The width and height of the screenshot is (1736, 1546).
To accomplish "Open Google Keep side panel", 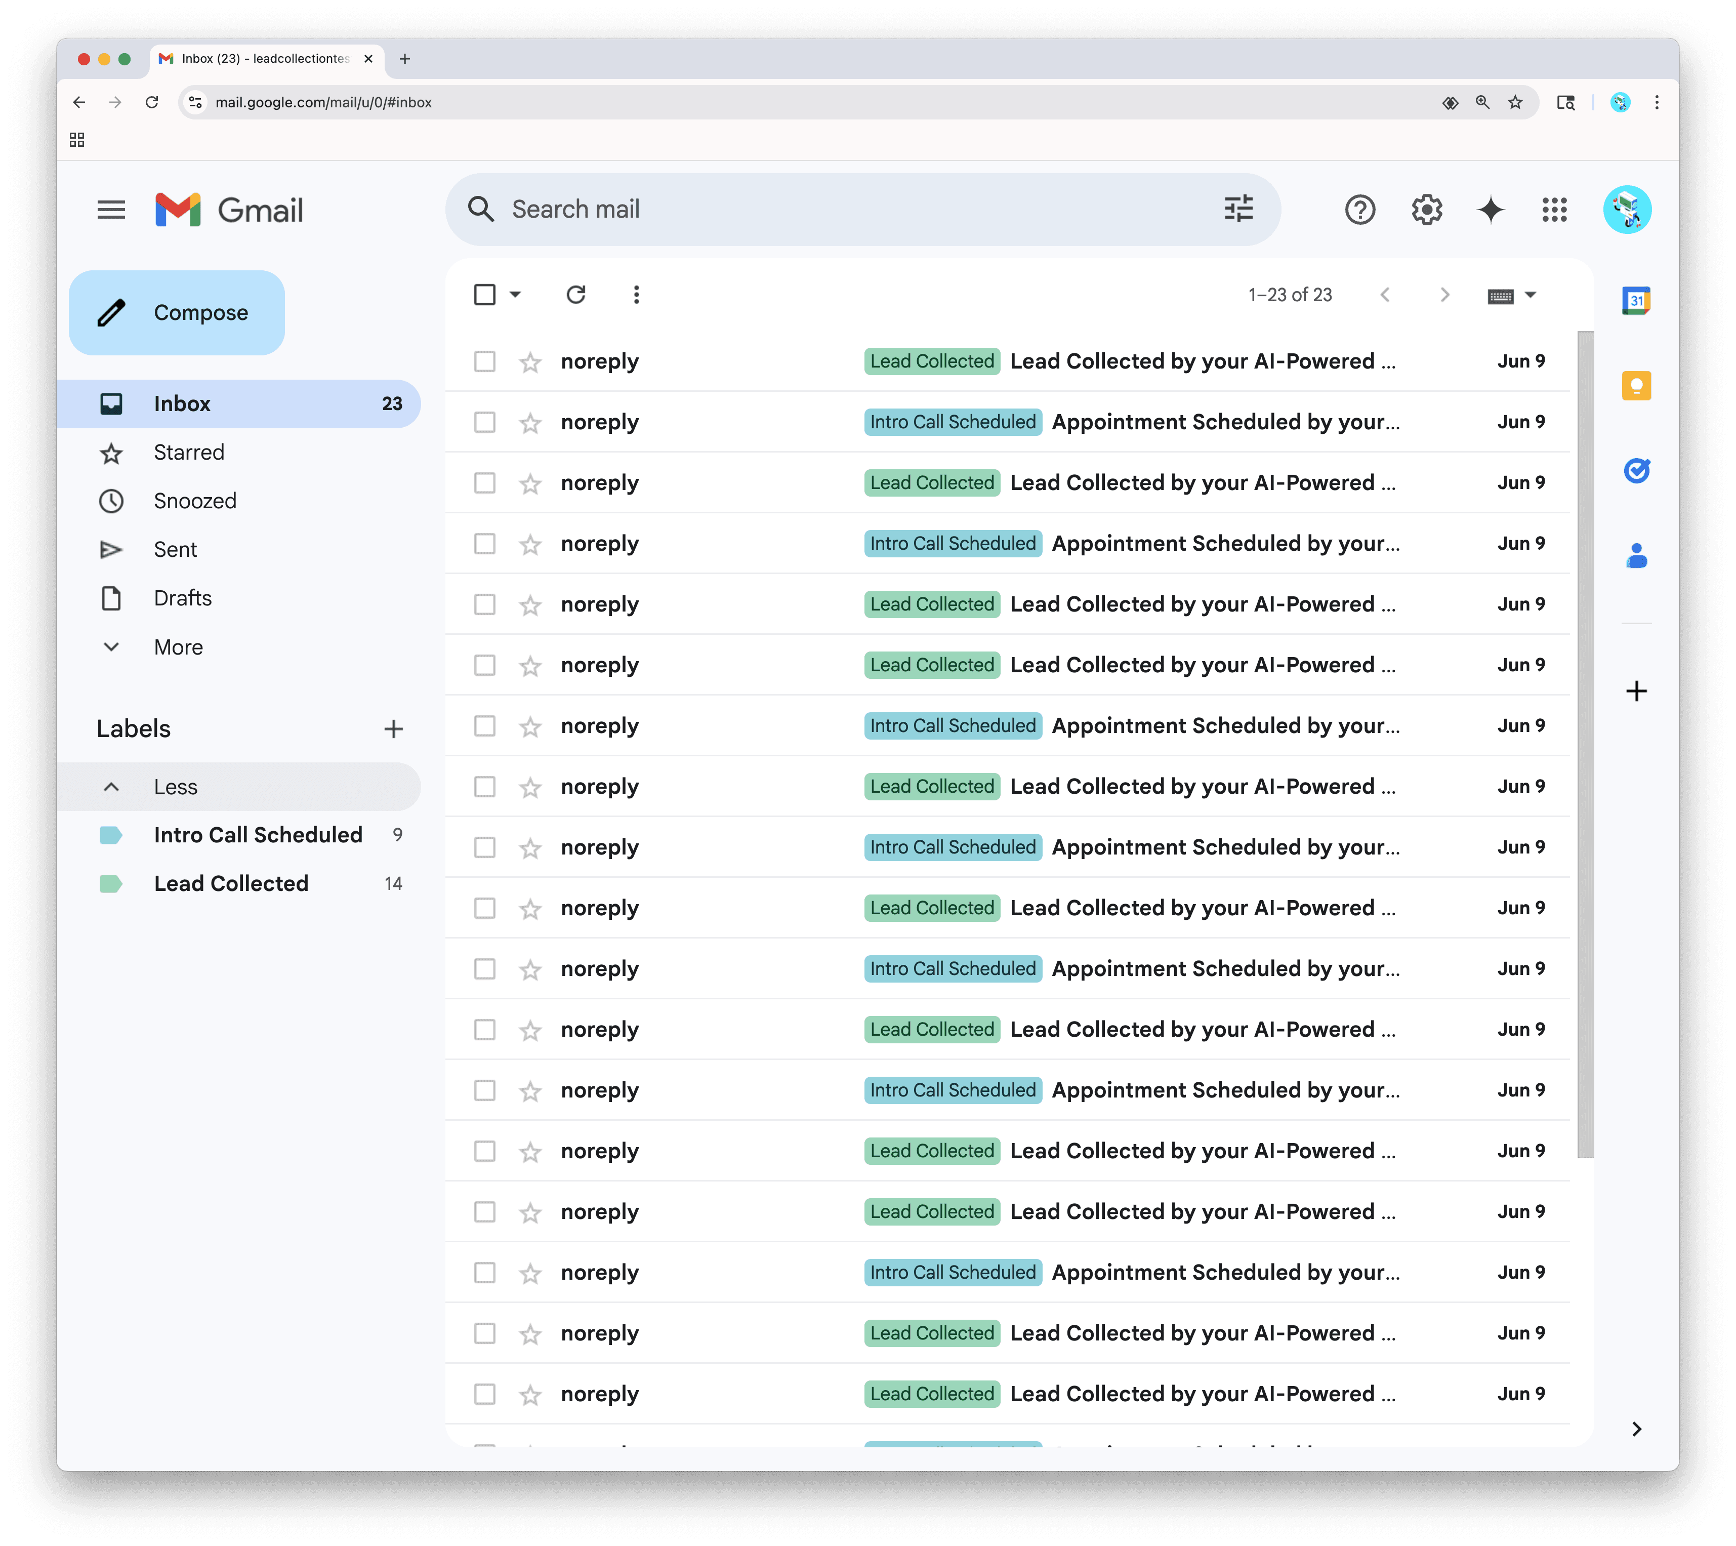I will pos(1636,386).
